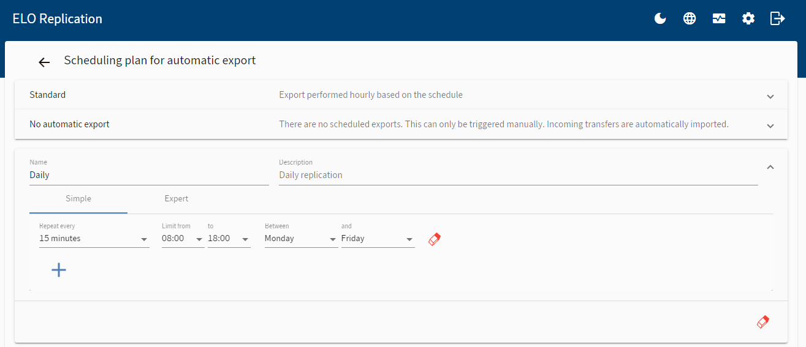
Task: Open the system monitor pulse icon
Action: [x=719, y=18]
